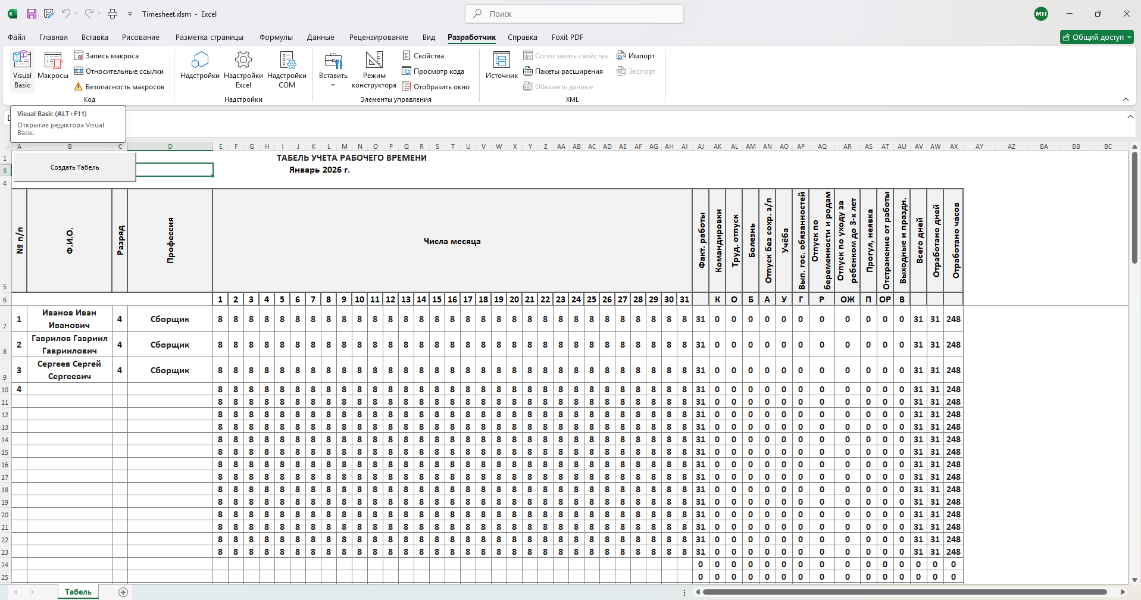Click the title ТАБЕЛЬ УЧЕТА РАБОЧЕГО ВРЕМЕНИ
Viewport: 1141px width, 600px height.
click(x=351, y=158)
